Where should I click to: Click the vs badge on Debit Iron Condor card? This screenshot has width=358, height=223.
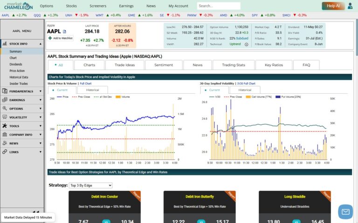pos(106,222)
